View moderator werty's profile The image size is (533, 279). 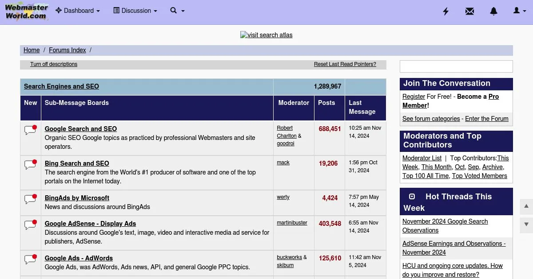click(283, 197)
